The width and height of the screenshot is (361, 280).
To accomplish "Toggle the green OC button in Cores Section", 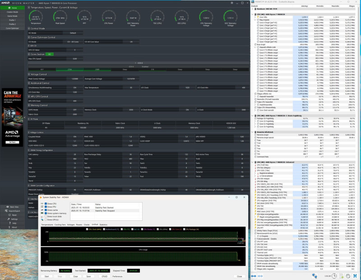I will (50, 54).
